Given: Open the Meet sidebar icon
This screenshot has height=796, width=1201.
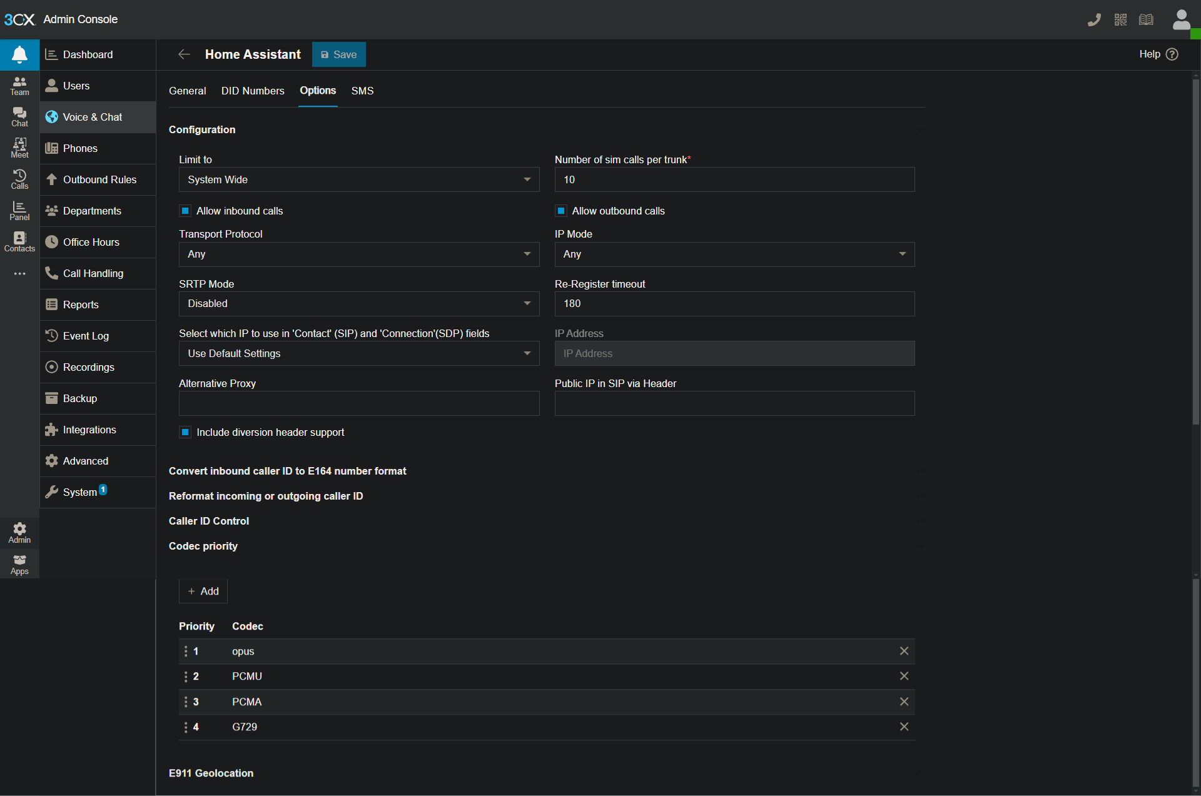Looking at the screenshot, I should click(x=19, y=148).
